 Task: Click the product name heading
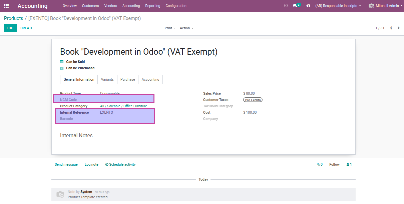(x=139, y=52)
